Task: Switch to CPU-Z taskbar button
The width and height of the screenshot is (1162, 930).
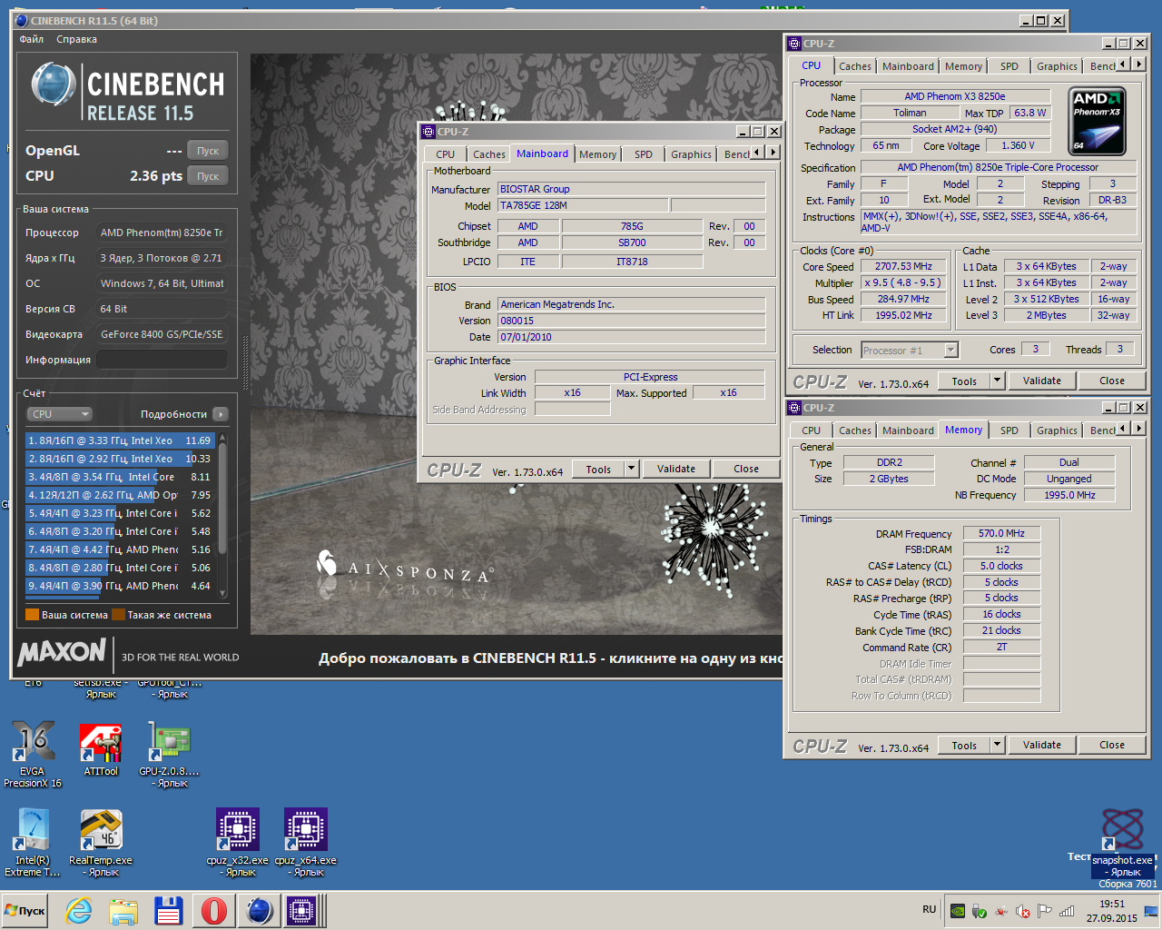Action: click(x=302, y=911)
